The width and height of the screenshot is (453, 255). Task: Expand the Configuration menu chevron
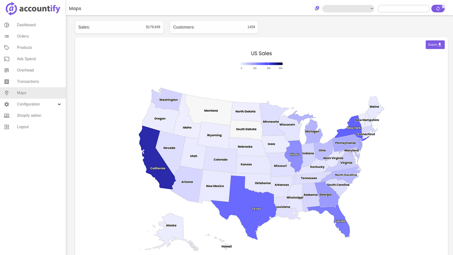[59, 104]
